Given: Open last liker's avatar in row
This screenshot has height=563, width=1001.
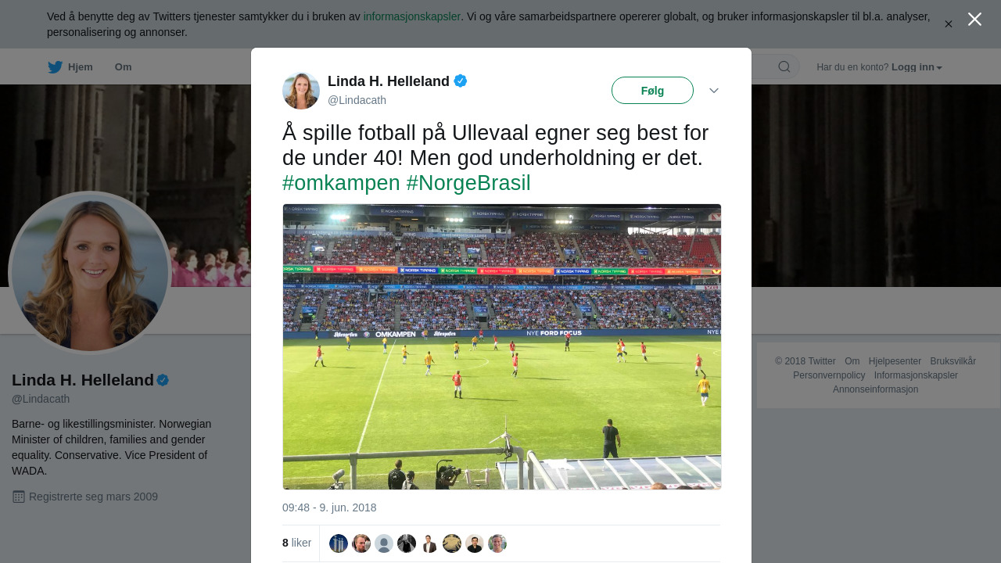Looking at the screenshot, I should [x=497, y=543].
